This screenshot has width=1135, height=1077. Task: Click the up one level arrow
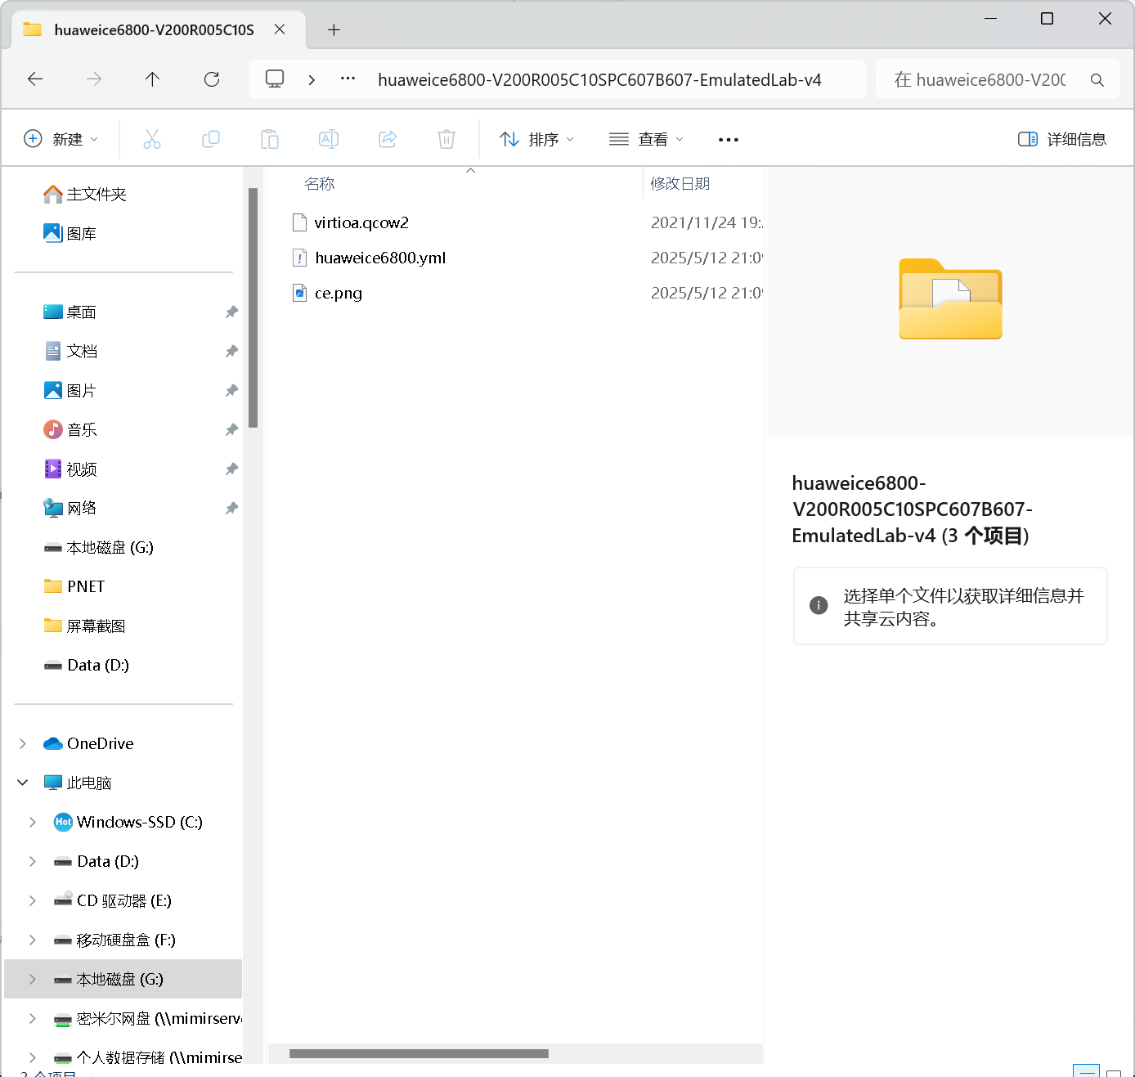click(152, 79)
